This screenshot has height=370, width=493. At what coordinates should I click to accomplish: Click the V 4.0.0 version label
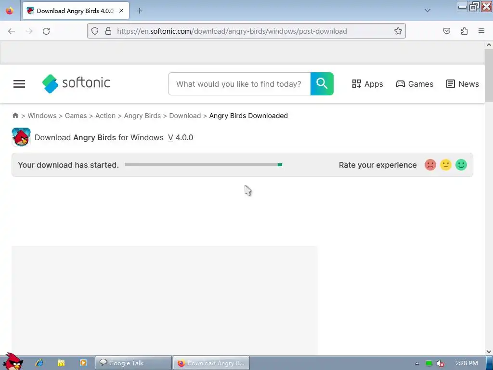pos(181,137)
